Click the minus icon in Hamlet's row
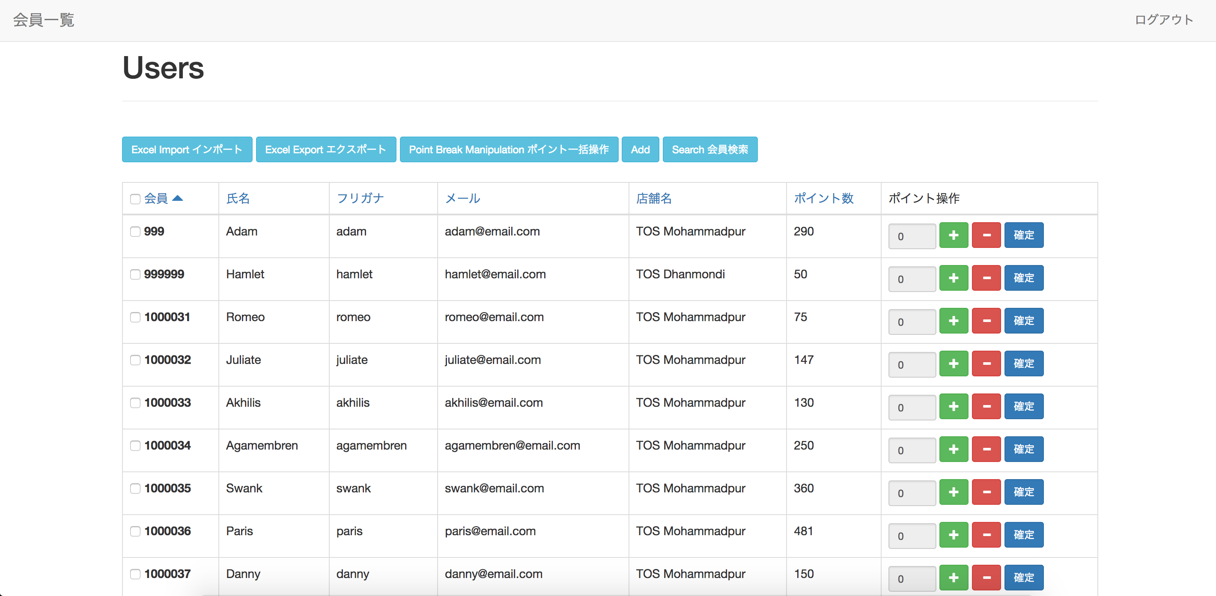Image resolution: width=1216 pixels, height=596 pixels. 986,278
